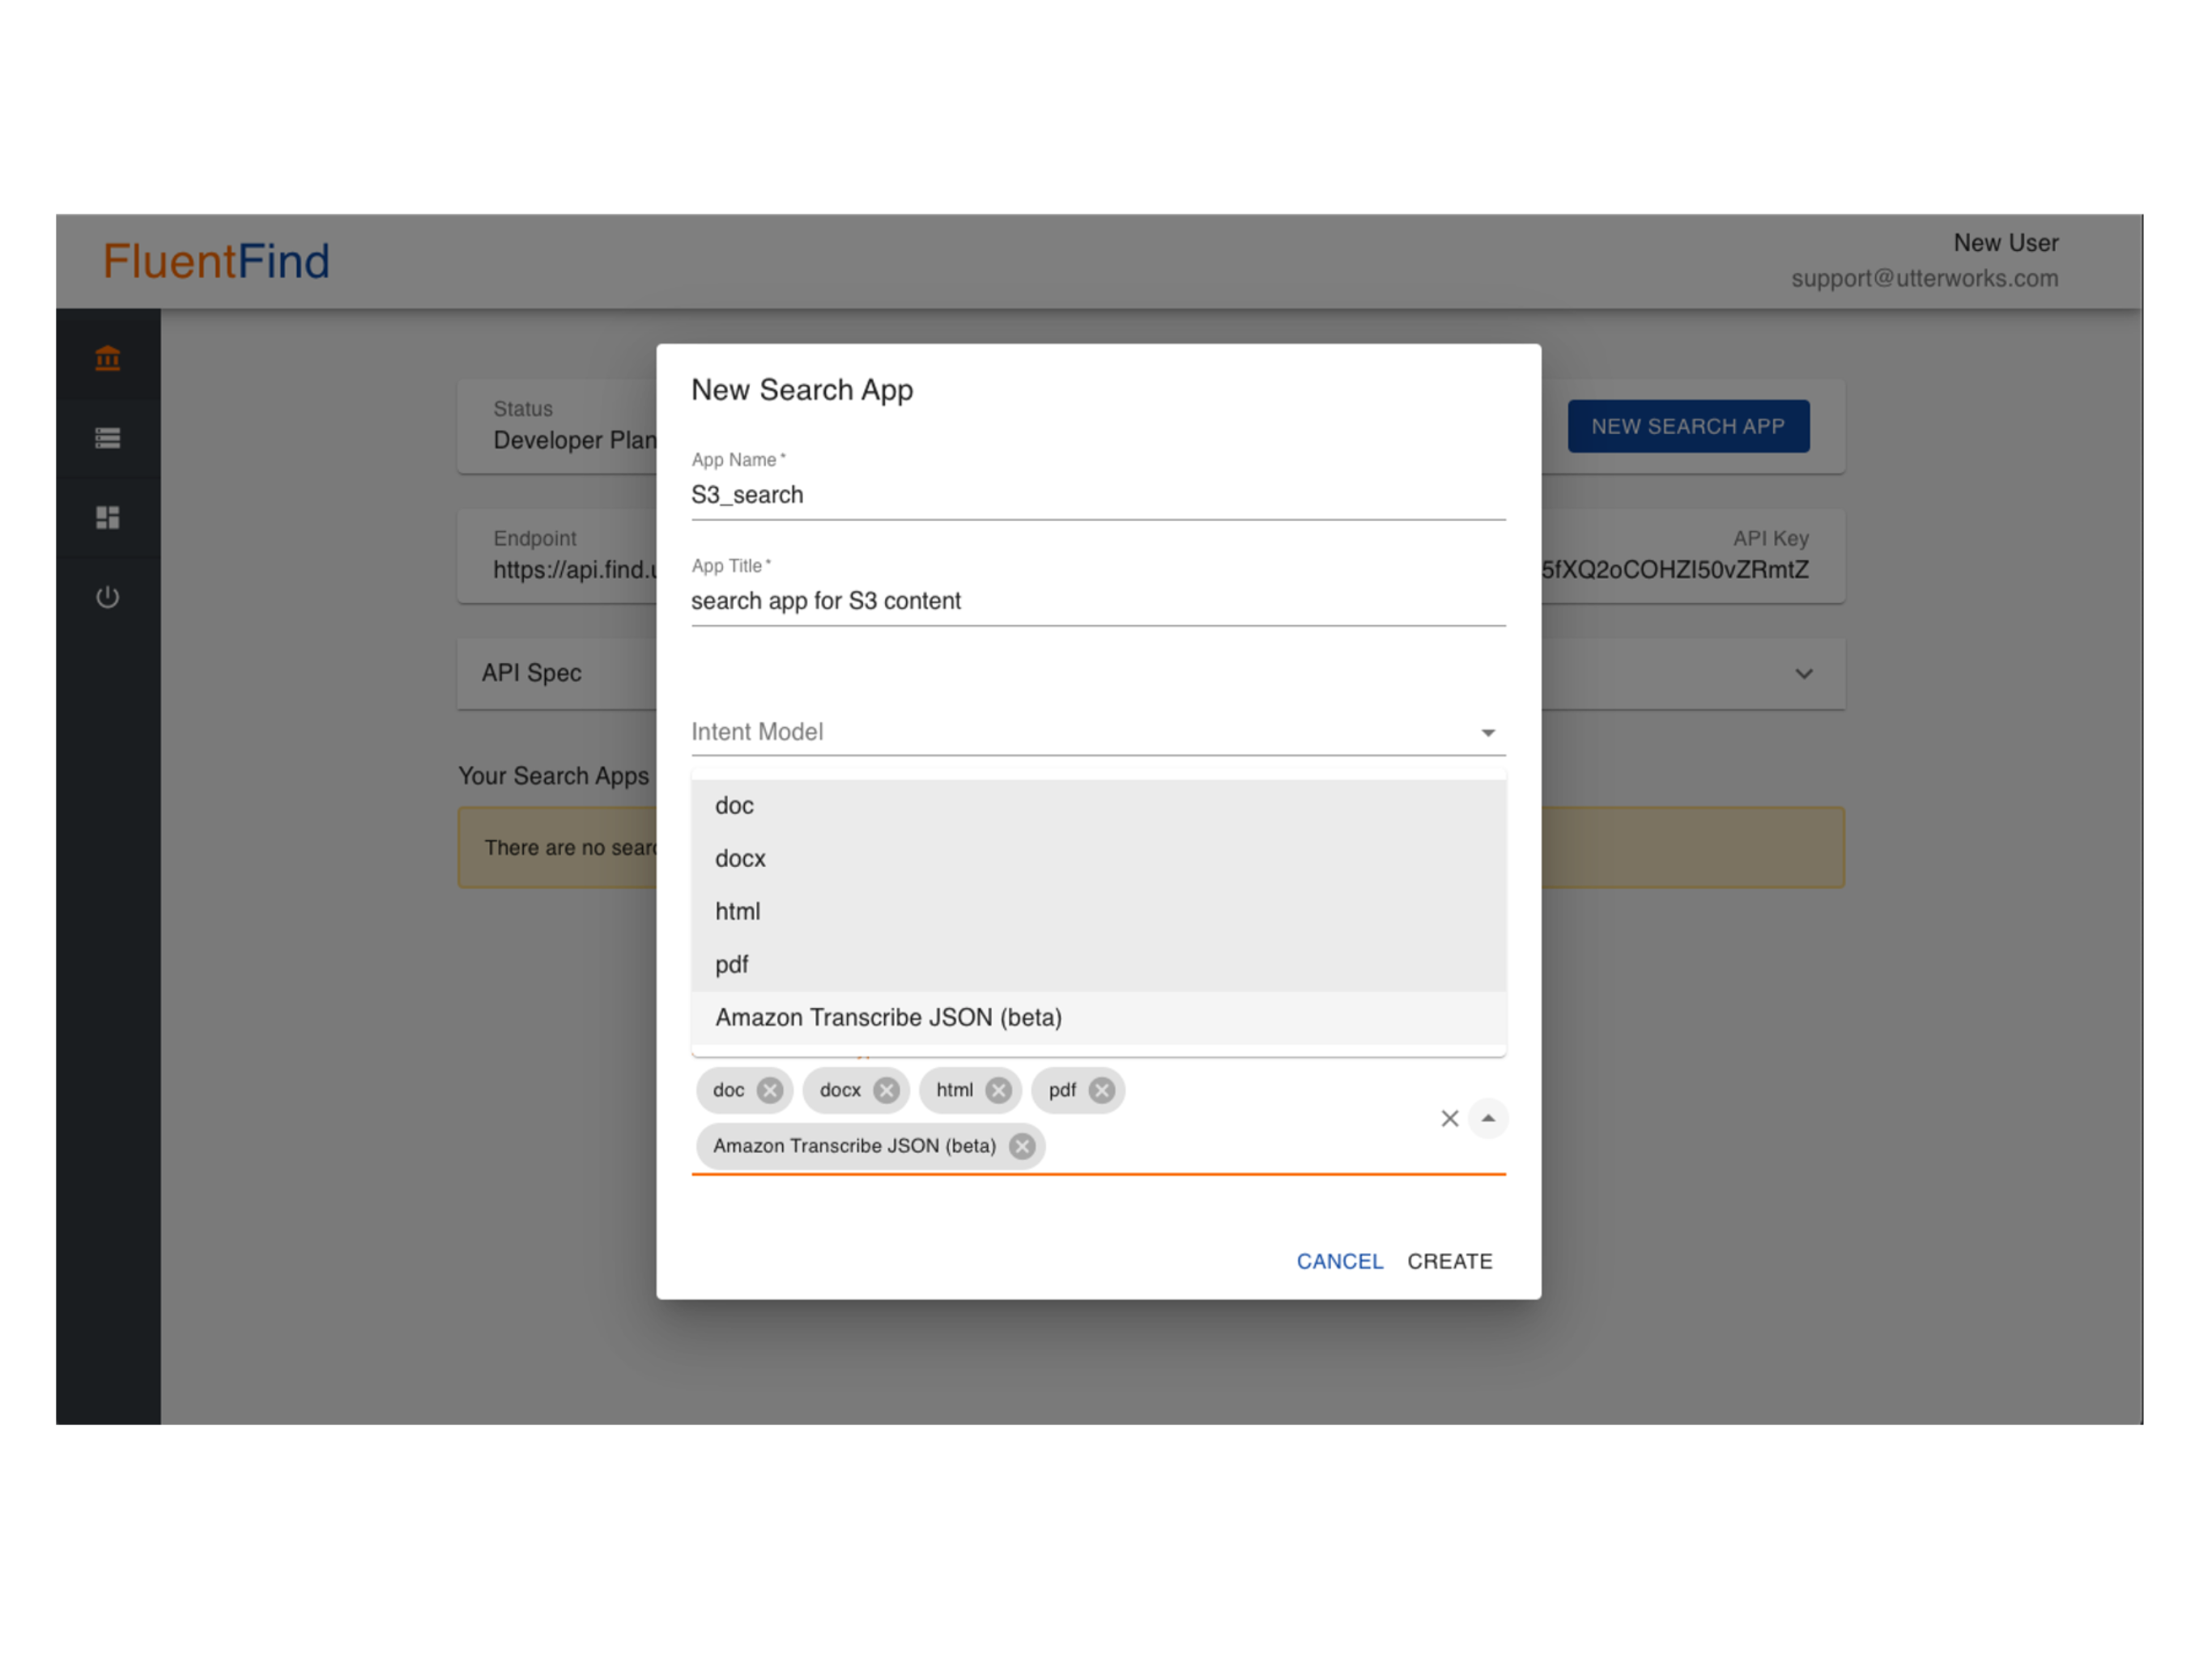Open the Intent Model dropdown
This screenshot has width=2212, height=1658.
tap(1097, 732)
